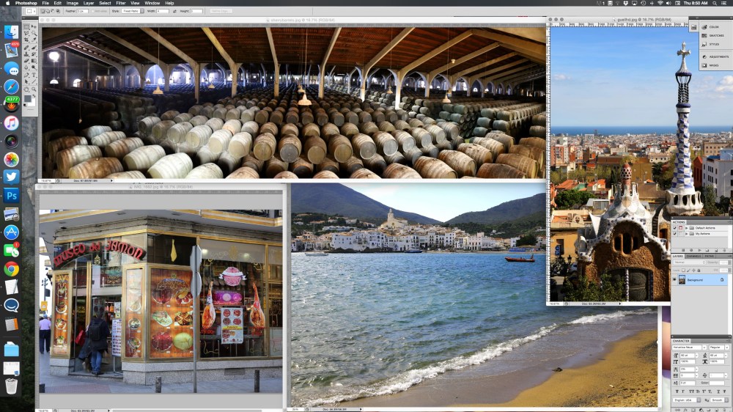Click the text Color swatch in Character panel
Screen dimensions: 733x412
point(717,383)
